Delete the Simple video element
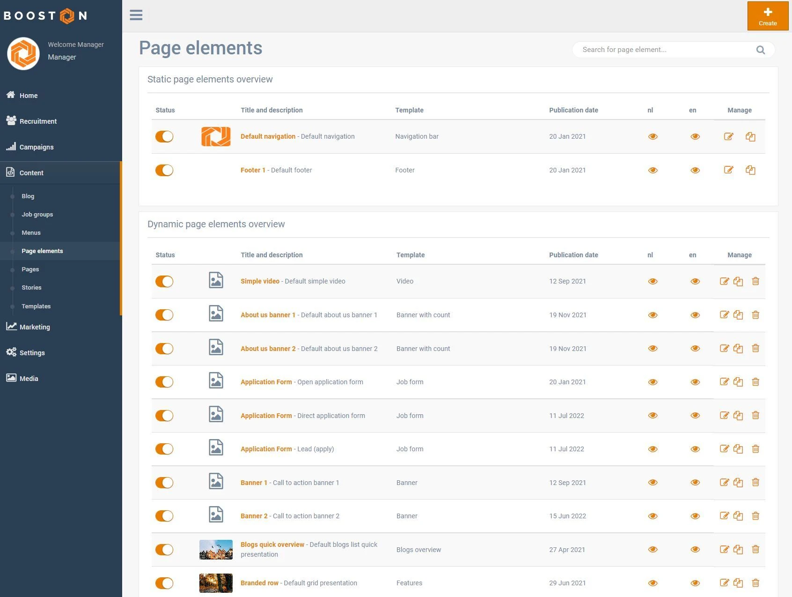792x597 pixels. click(755, 281)
